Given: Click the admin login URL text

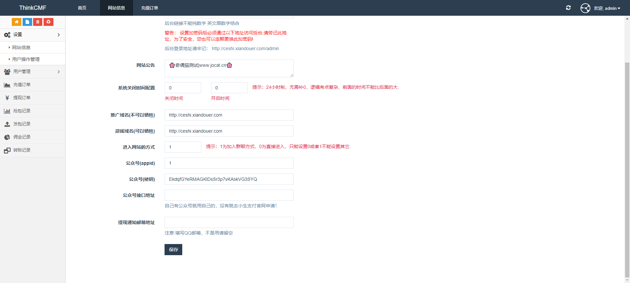Looking at the screenshot, I should [x=245, y=48].
